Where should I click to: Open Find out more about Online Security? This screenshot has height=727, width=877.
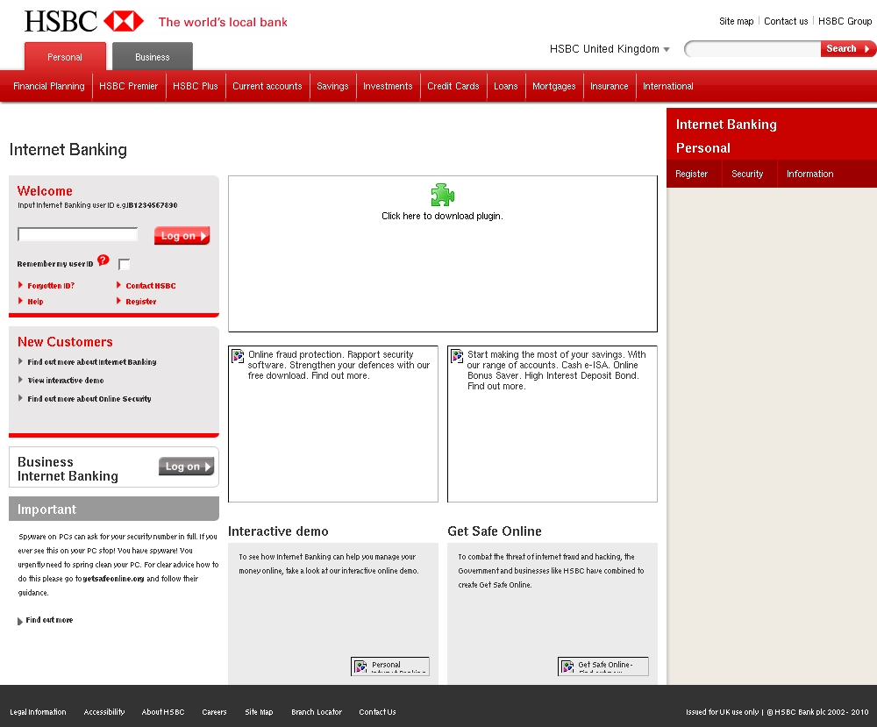pyautogui.click(x=89, y=399)
